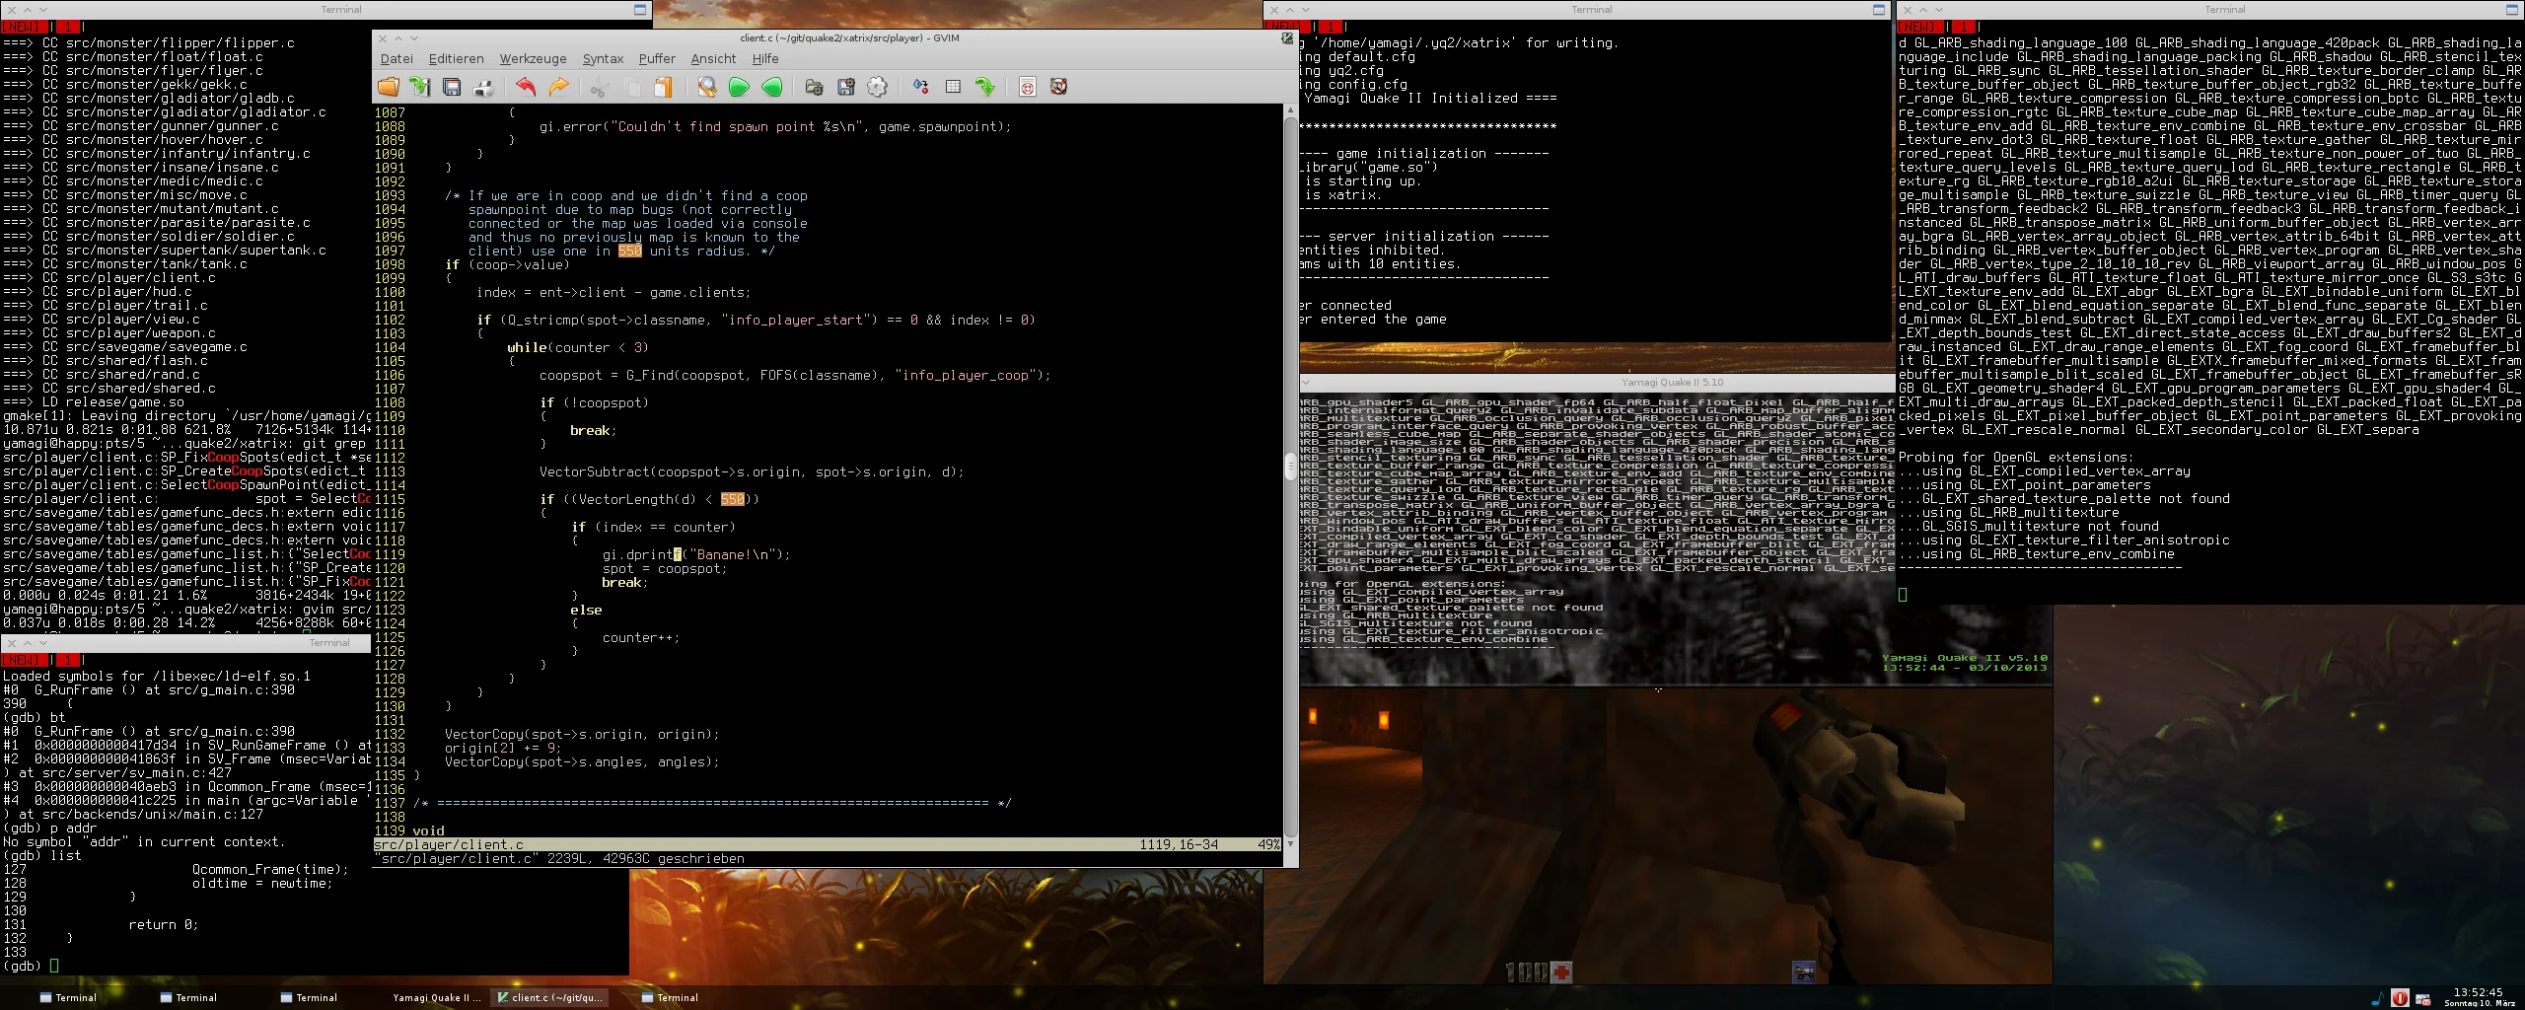Open the Syntax menu
The width and height of the screenshot is (2525, 1010).
point(603,59)
